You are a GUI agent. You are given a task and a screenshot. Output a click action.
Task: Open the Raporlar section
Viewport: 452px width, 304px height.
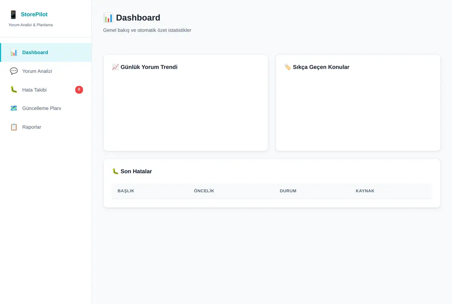tap(46, 127)
